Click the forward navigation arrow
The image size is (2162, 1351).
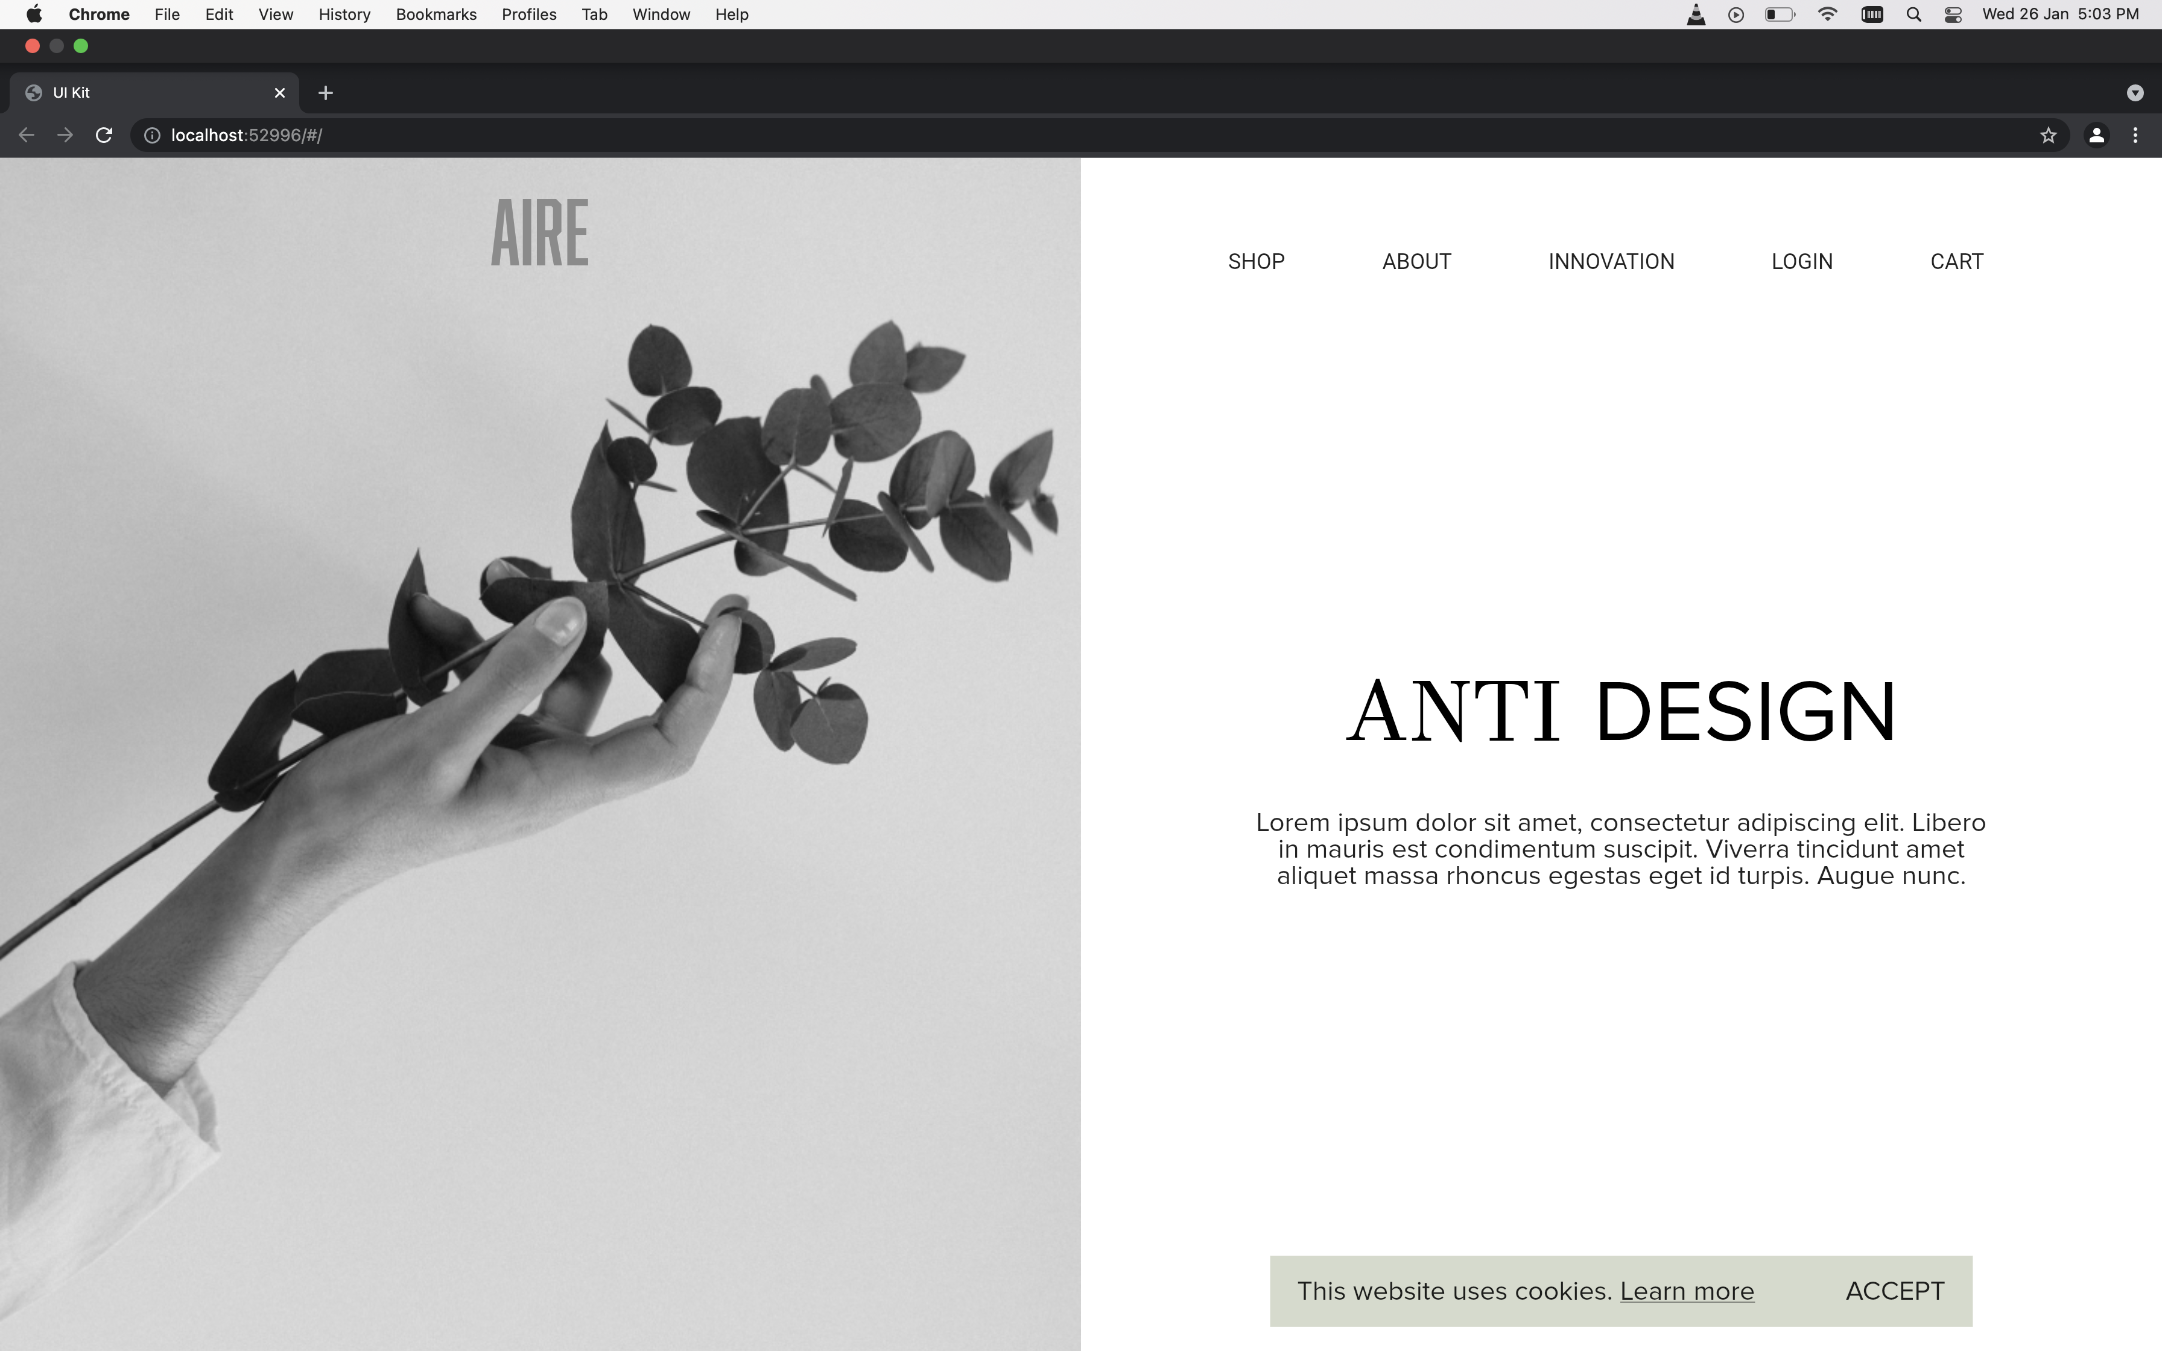tap(65, 135)
